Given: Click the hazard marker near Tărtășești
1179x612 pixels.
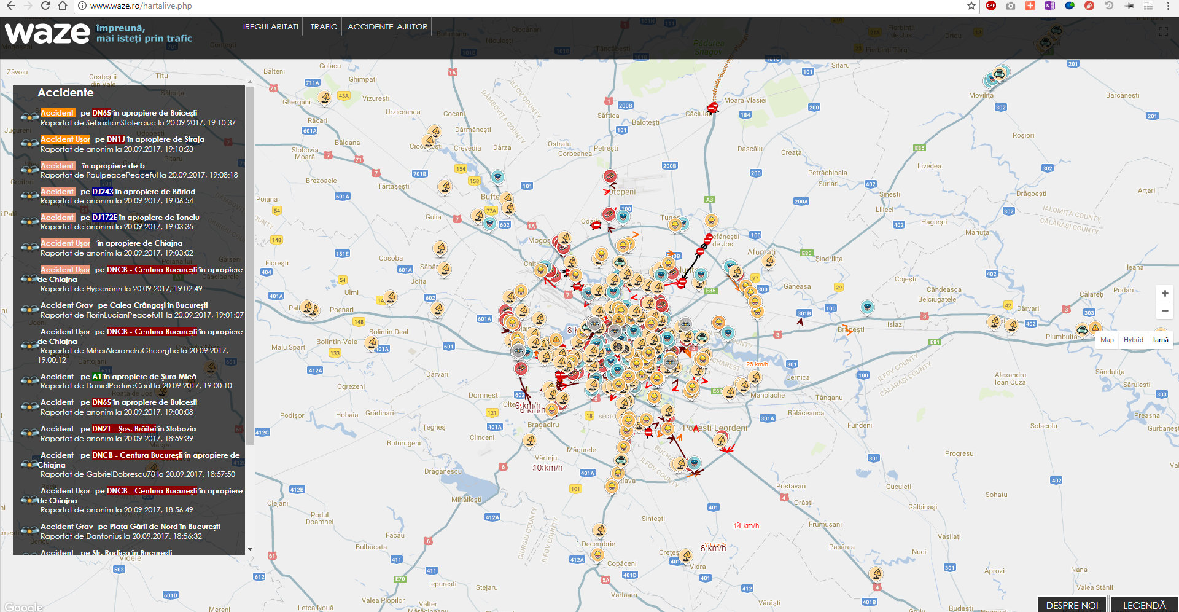Looking at the screenshot, I should pos(445,186).
